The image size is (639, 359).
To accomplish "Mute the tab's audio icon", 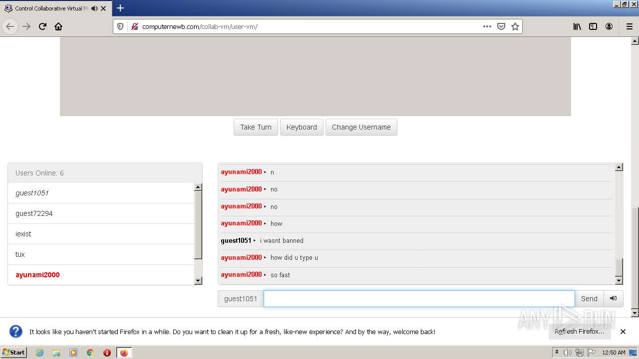I will (x=94, y=8).
